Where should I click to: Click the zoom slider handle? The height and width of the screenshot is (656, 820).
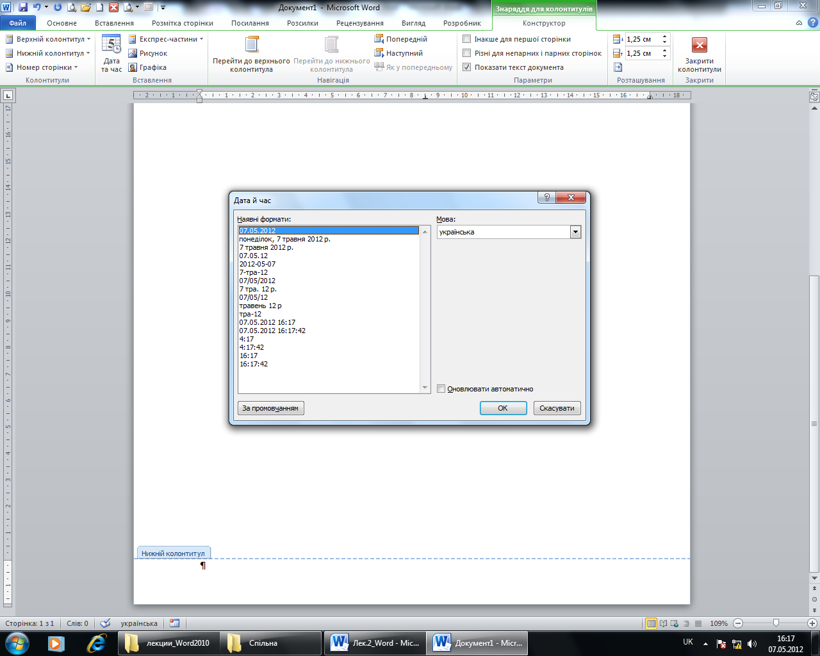point(776,623)
